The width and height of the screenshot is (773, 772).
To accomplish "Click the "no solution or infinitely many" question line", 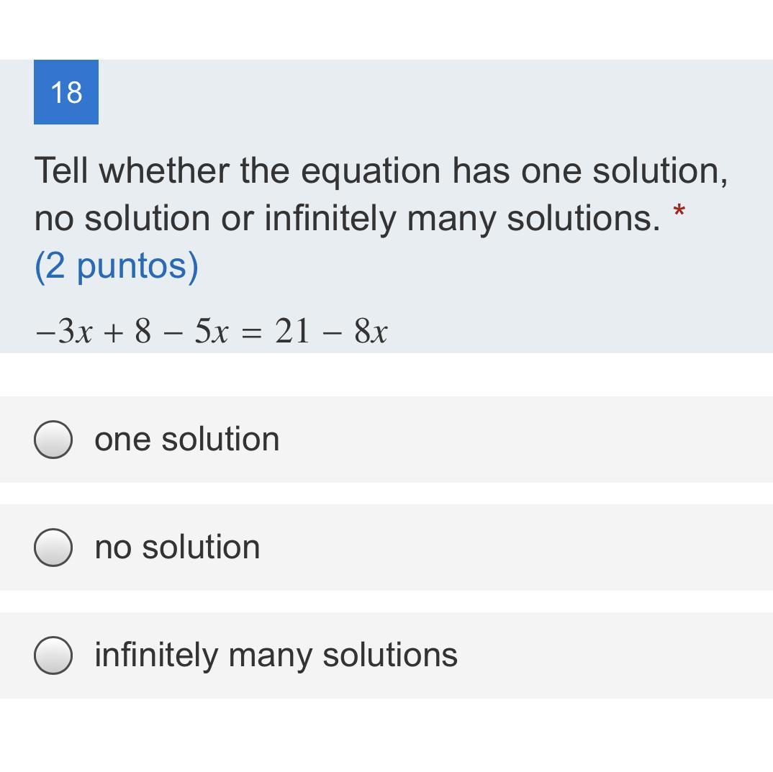I will click(x=345, y=218).
